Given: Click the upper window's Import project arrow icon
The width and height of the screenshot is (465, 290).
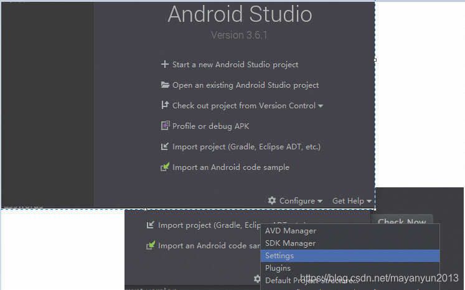Looking at the screenshot, I should point(164,146).
